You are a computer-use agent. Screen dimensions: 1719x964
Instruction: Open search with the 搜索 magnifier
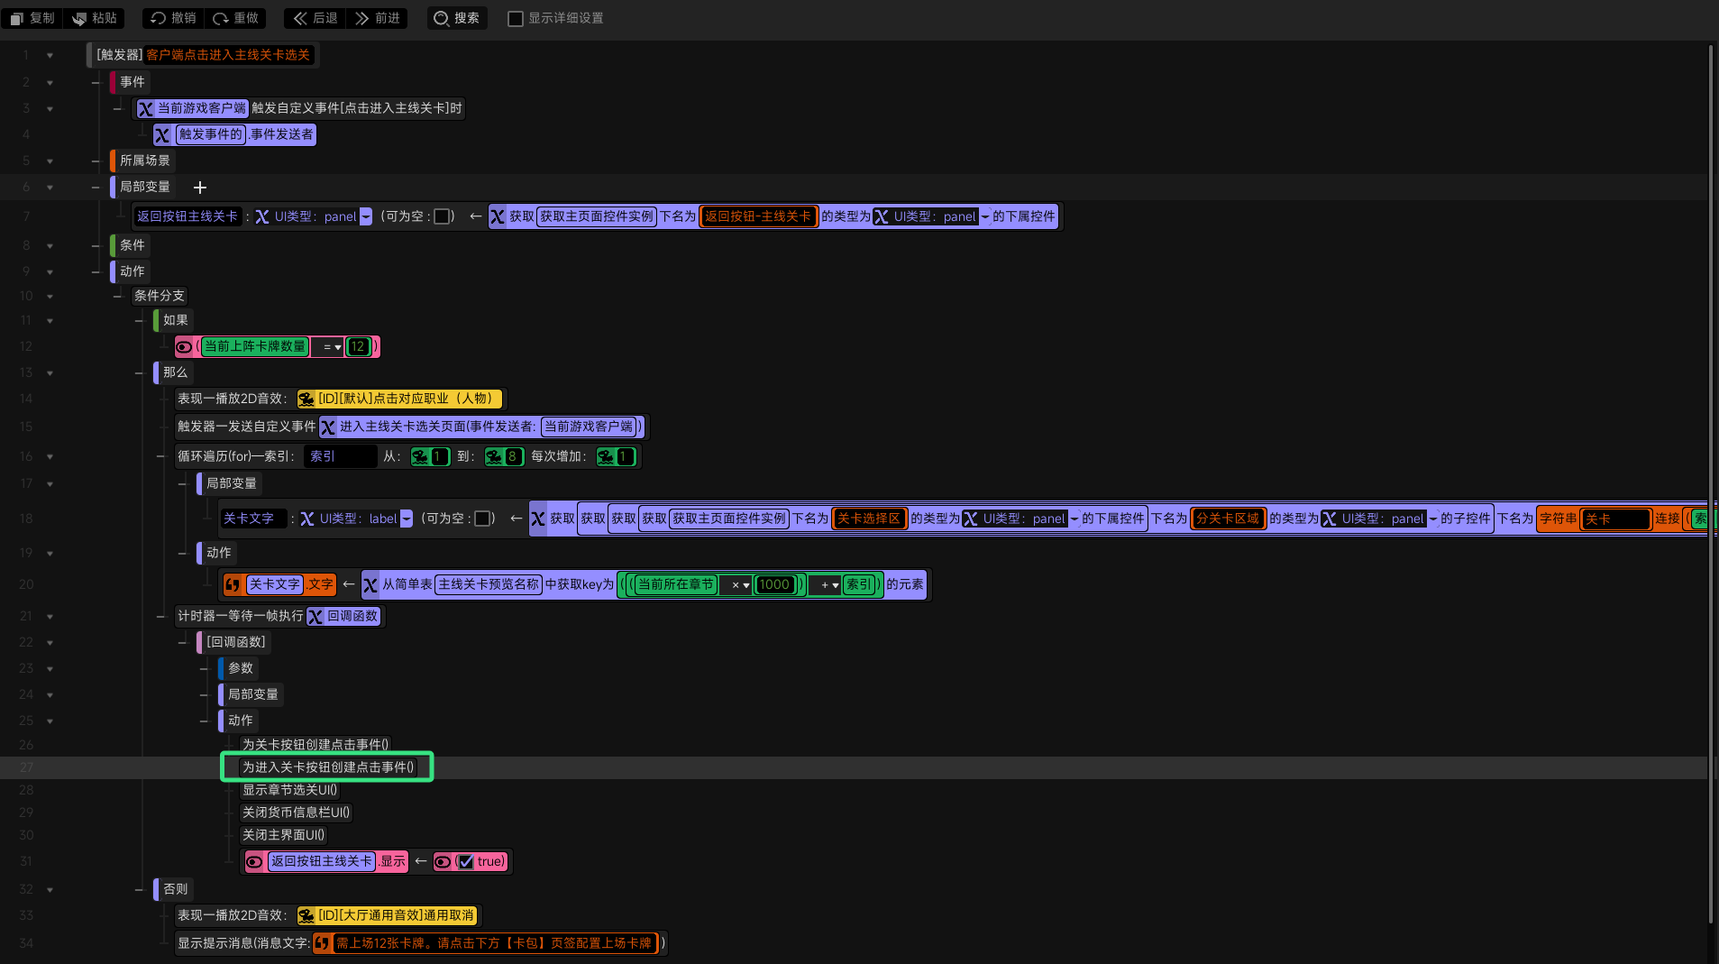[442, 18]
